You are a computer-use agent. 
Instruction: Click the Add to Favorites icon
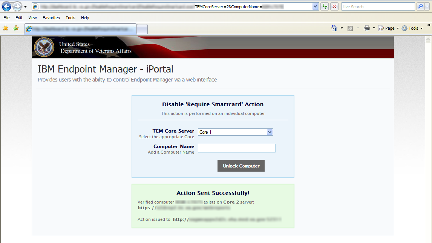click(16, 28)
